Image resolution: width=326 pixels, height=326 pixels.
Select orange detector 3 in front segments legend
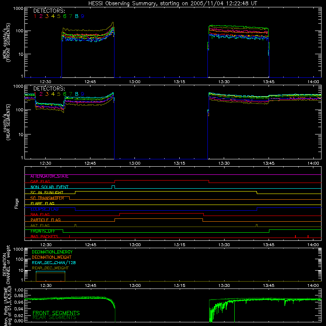click(x=47, y=16)
